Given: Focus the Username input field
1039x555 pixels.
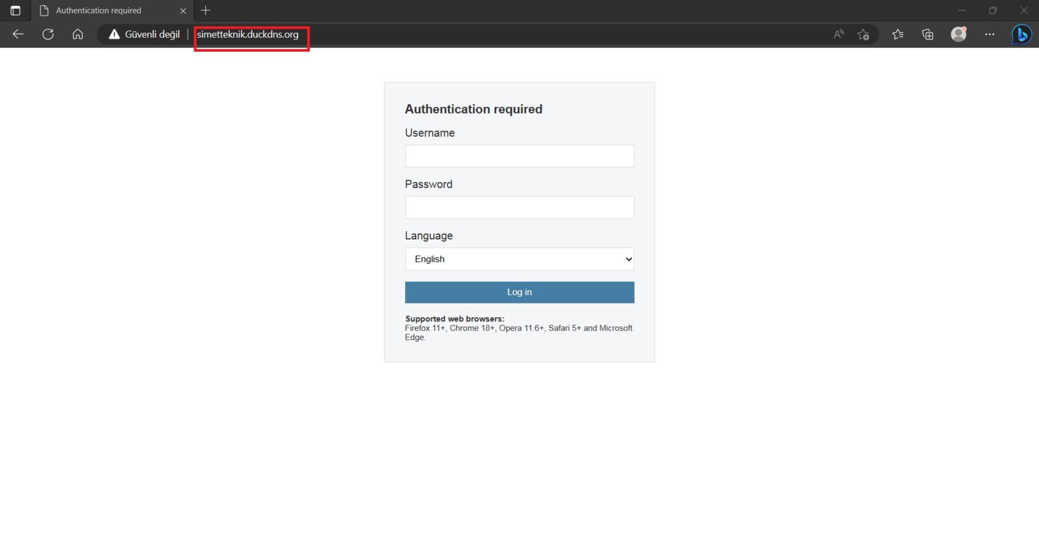Looking at the screenshot, I should tap(519, 156).
